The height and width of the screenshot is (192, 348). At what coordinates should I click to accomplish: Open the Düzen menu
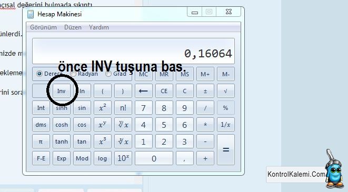[x=73, y=27]
